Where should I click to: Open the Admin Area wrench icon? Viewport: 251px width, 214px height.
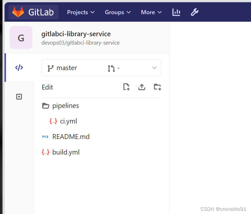click(194, 12)
